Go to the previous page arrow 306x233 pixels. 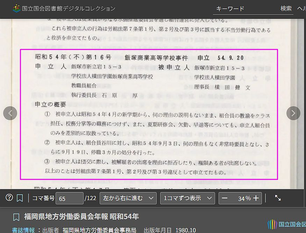pyautogui.click(x=10, y=113)
